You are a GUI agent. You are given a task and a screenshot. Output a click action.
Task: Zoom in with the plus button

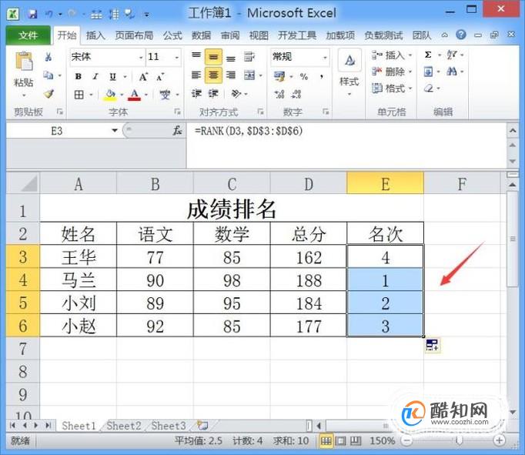pyautogui.click(x=500, y=440)
